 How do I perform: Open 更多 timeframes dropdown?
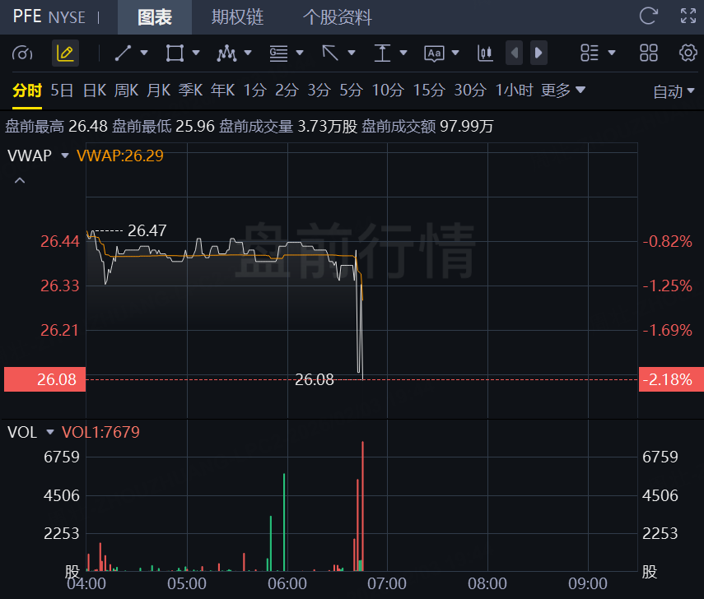click(563, 91)
